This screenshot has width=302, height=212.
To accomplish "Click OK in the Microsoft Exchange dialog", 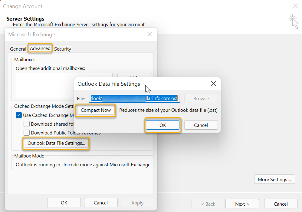I will point(64,203).
